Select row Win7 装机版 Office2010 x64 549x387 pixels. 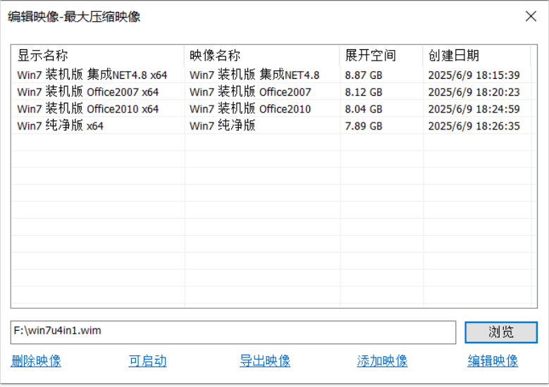pyautogui.click(x=274, y=109)
